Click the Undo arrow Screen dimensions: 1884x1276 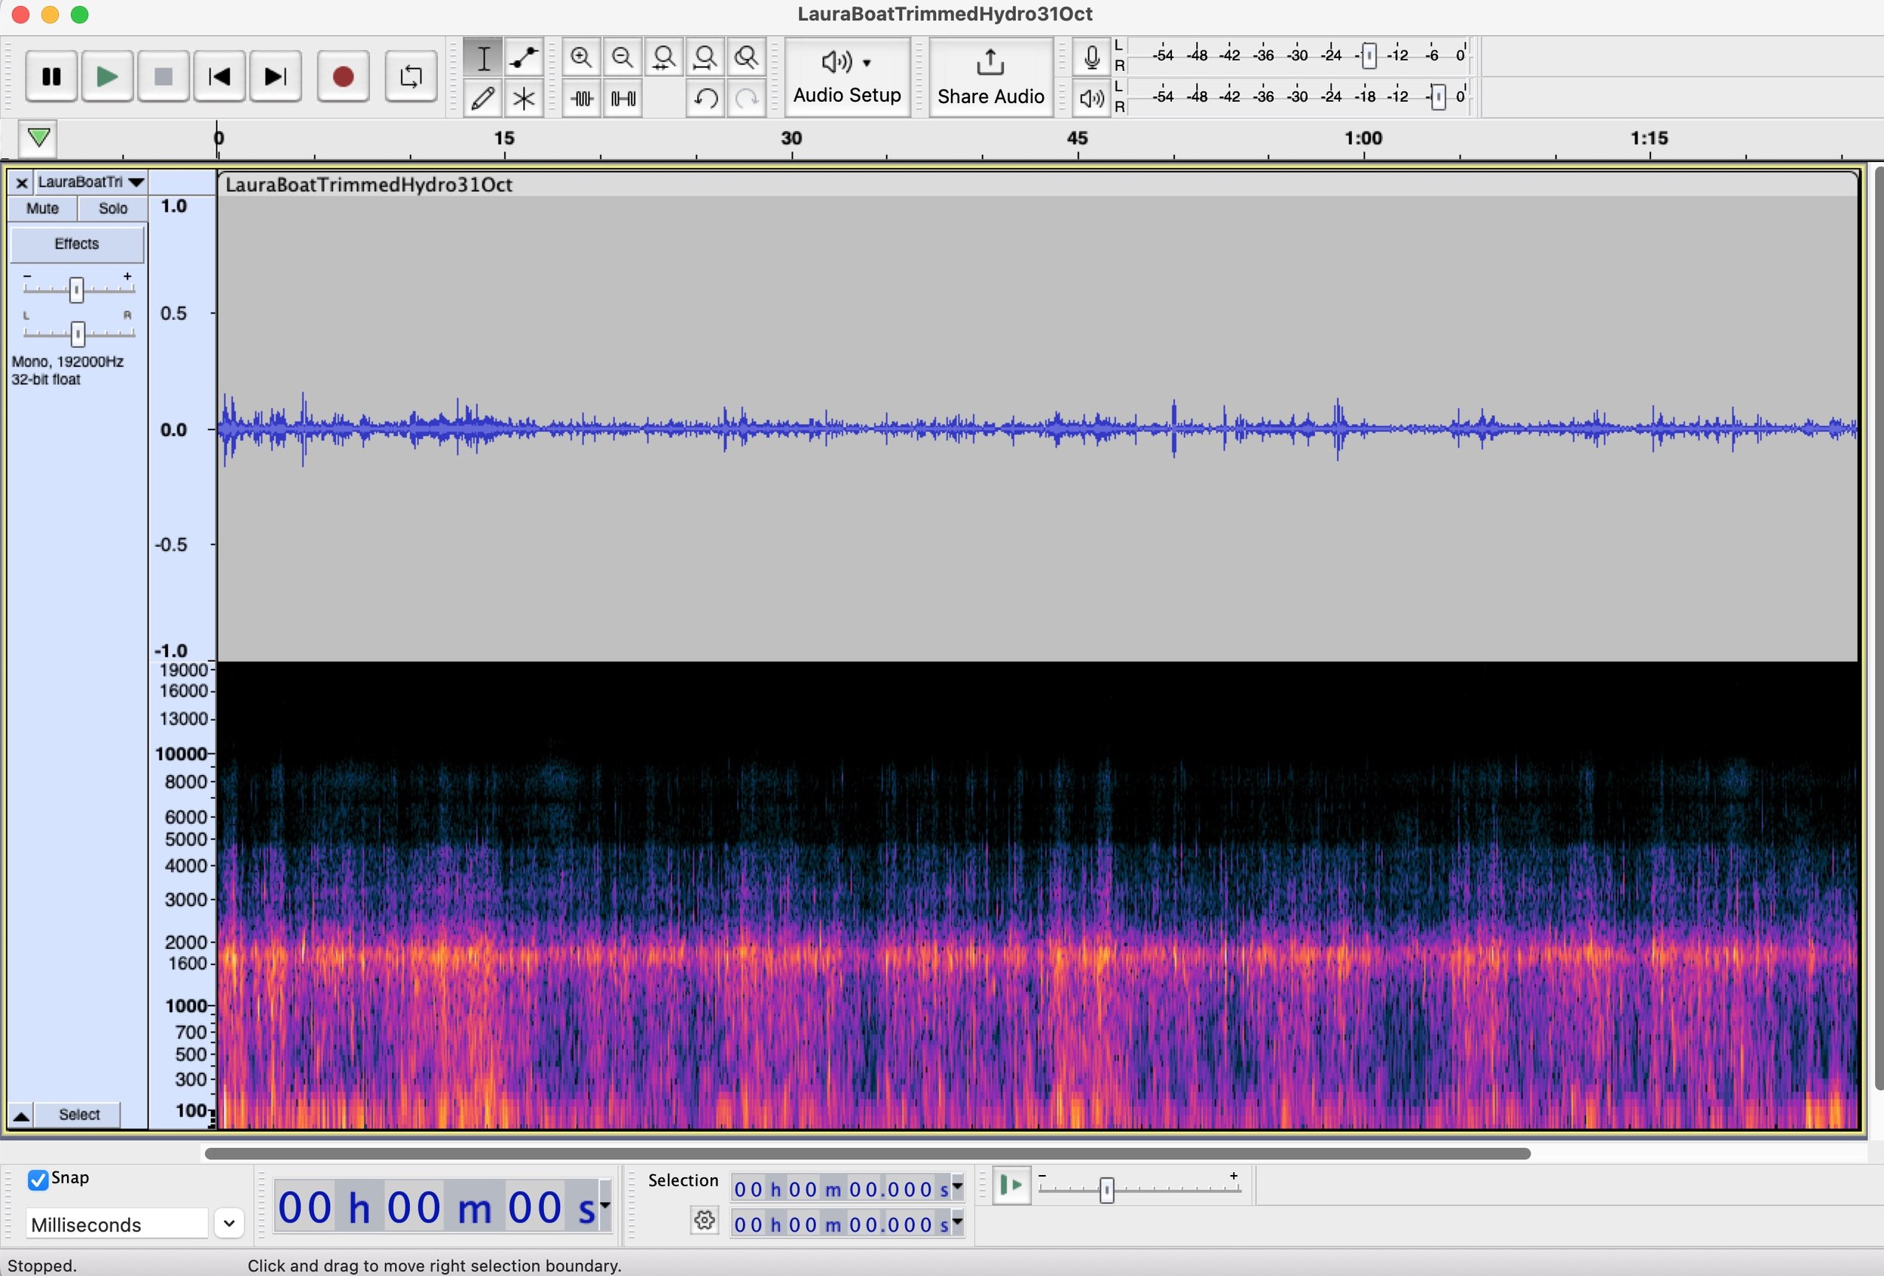(705, 99)
